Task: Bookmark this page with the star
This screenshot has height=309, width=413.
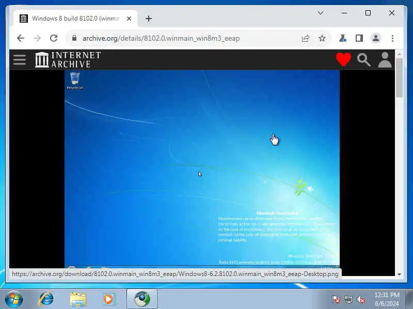Action: [x=322, y=38]
